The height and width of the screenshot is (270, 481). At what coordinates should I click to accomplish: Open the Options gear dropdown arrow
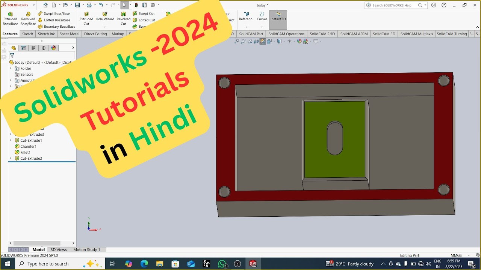pyautogui.click(x=159, y=5)
